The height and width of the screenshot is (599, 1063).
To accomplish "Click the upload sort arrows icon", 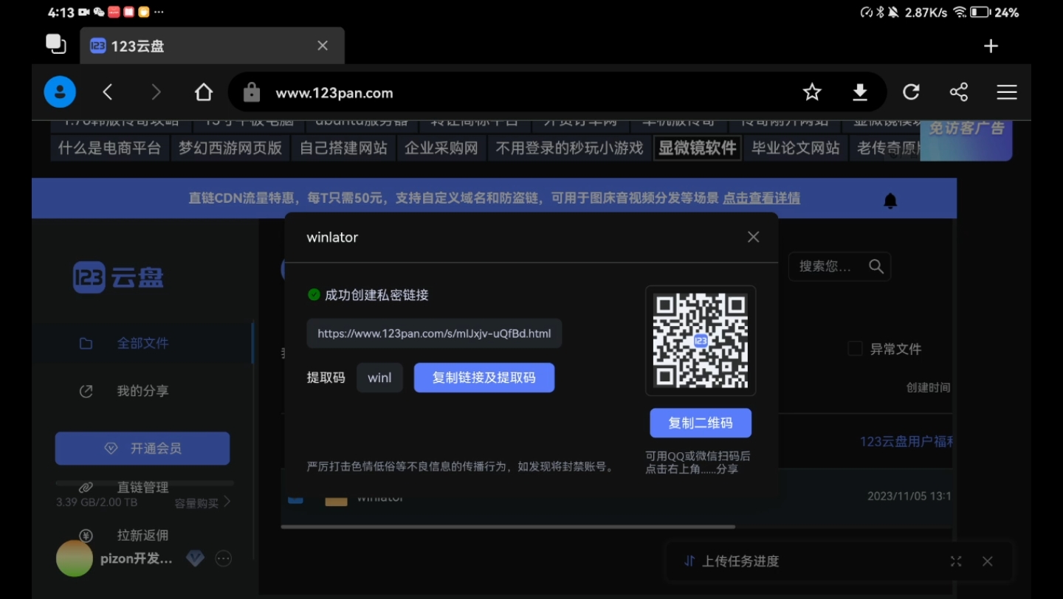I will [x=689, y=561].
